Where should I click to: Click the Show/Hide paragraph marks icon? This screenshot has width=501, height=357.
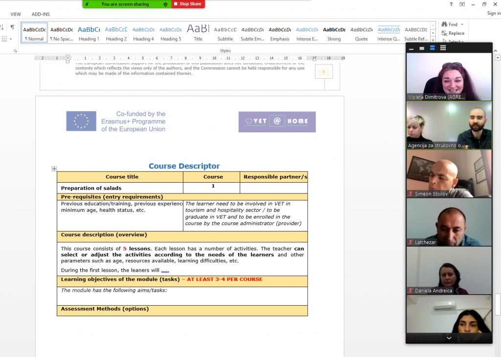pyautogui.click(x=12, y=27)
